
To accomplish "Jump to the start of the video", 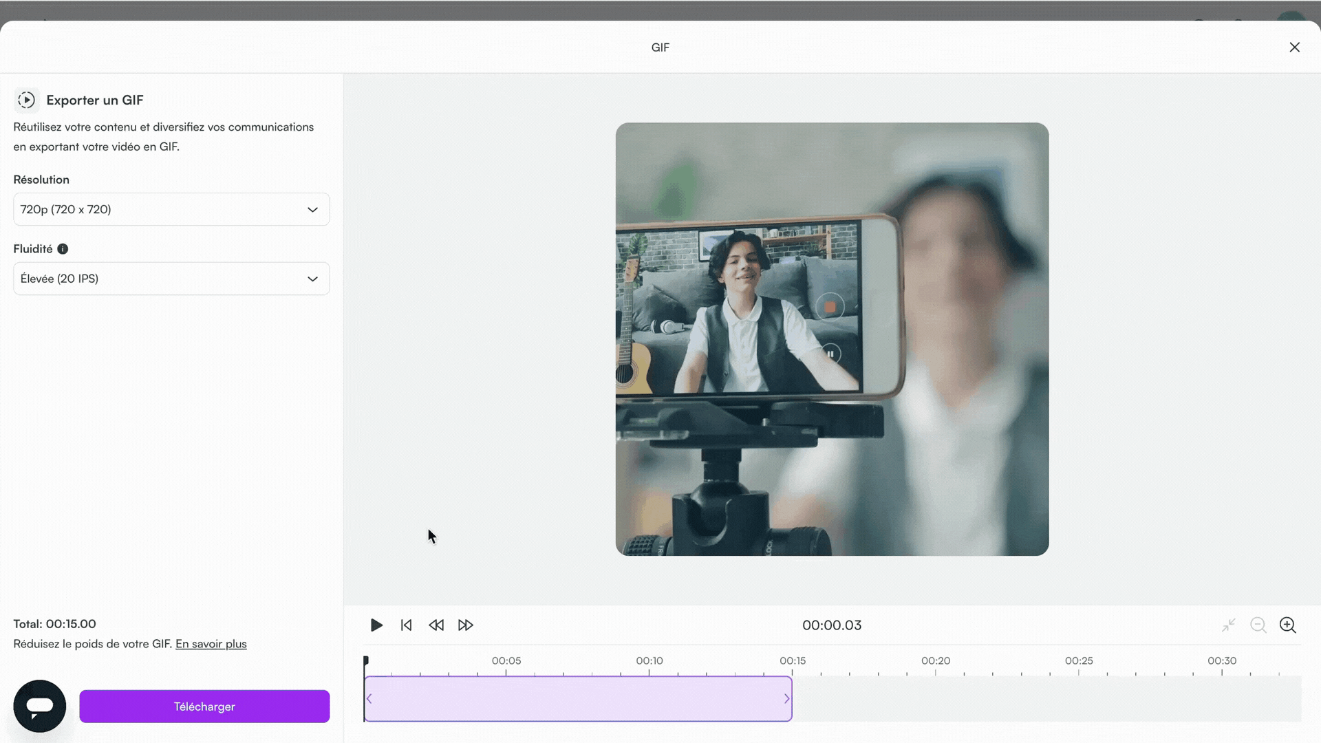I will [406, 625].
